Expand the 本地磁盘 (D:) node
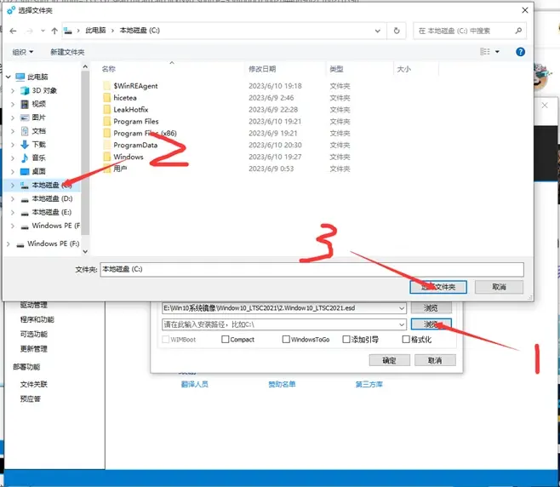Viewport: 560px width, 487px height. (13, 198)
